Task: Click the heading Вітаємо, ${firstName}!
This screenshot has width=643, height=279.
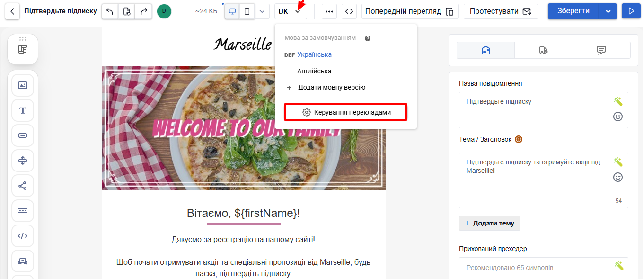Action: click(x=244, y=213)
